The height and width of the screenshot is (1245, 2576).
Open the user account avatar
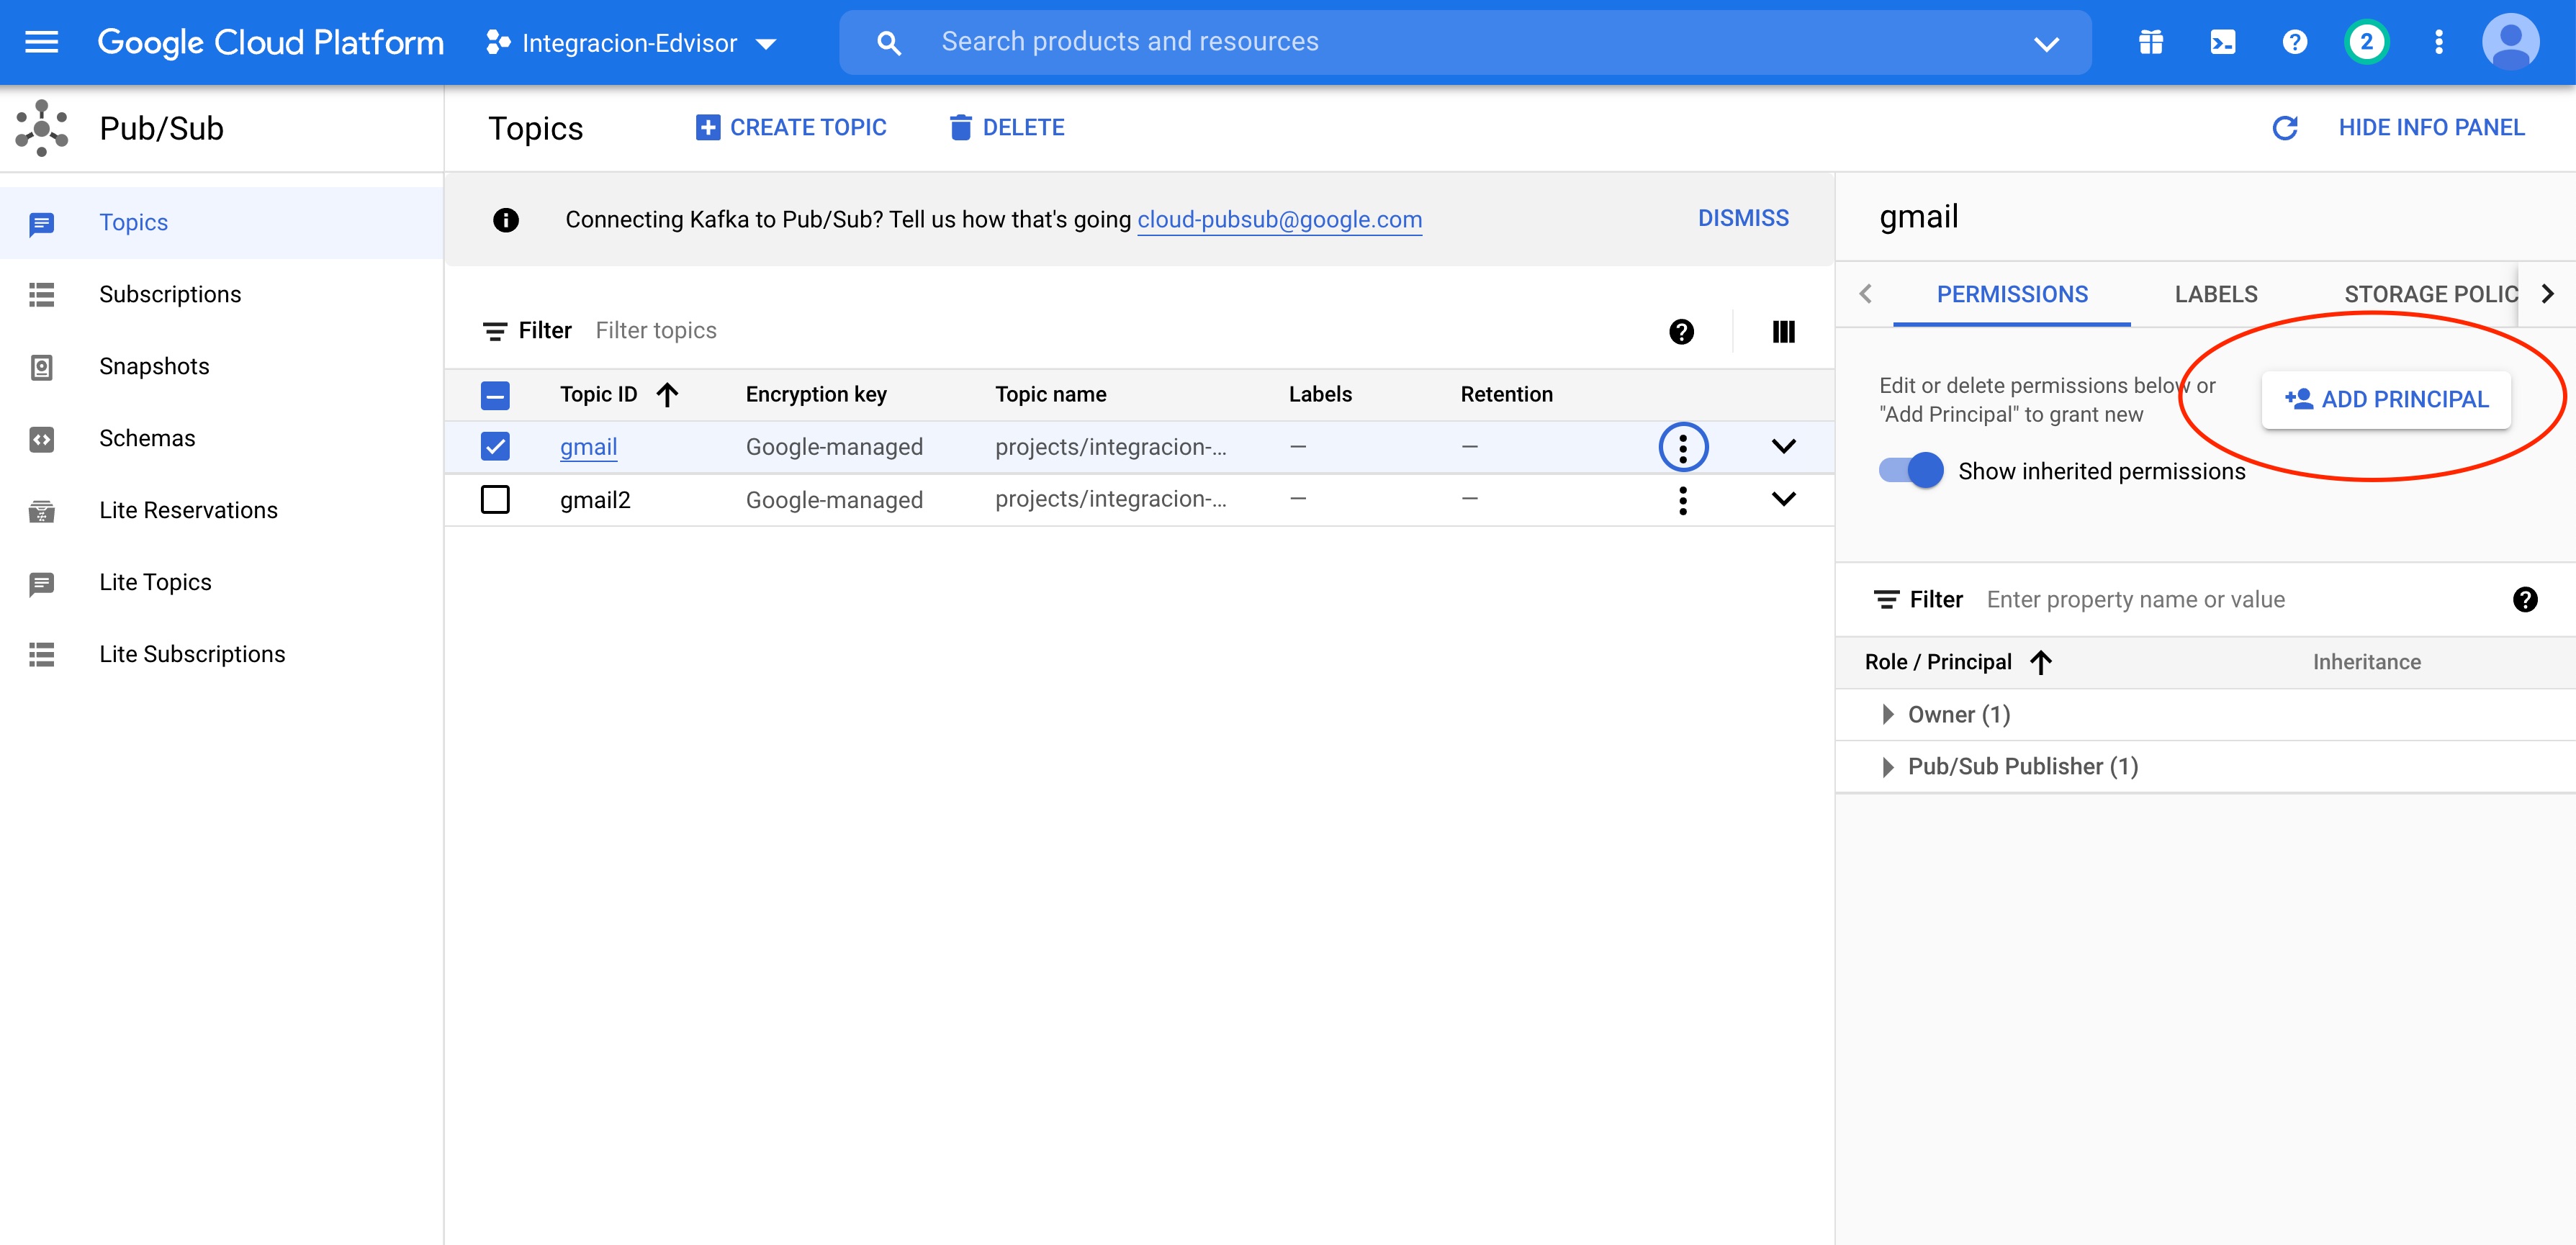tap(2510, 42)
